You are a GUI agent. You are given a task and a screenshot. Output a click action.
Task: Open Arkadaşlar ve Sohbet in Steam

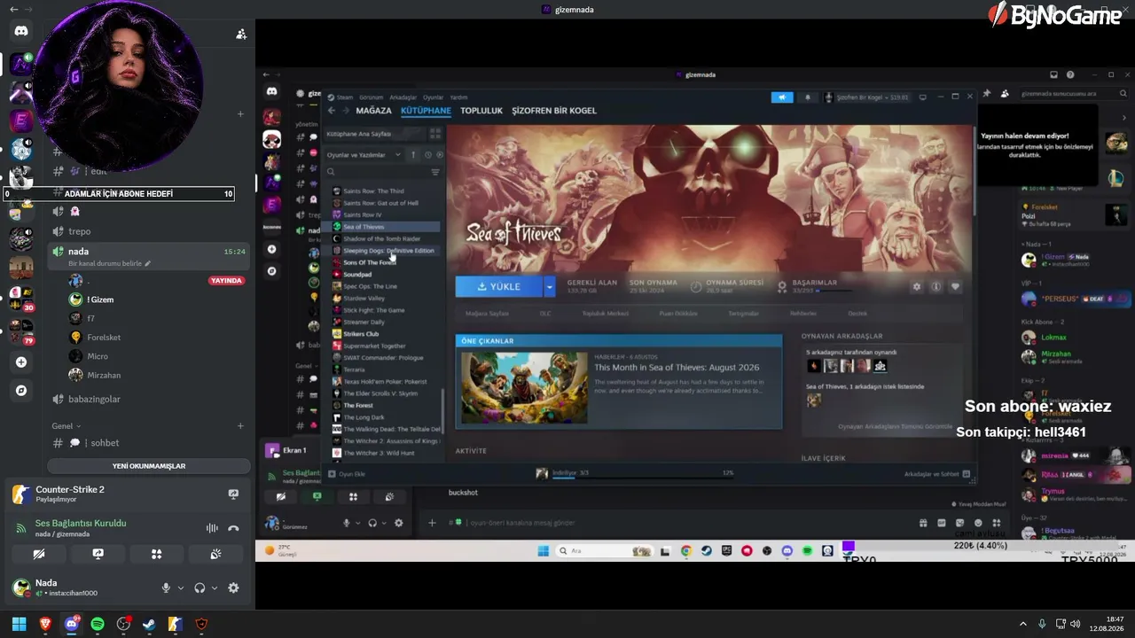click(936, 474)
